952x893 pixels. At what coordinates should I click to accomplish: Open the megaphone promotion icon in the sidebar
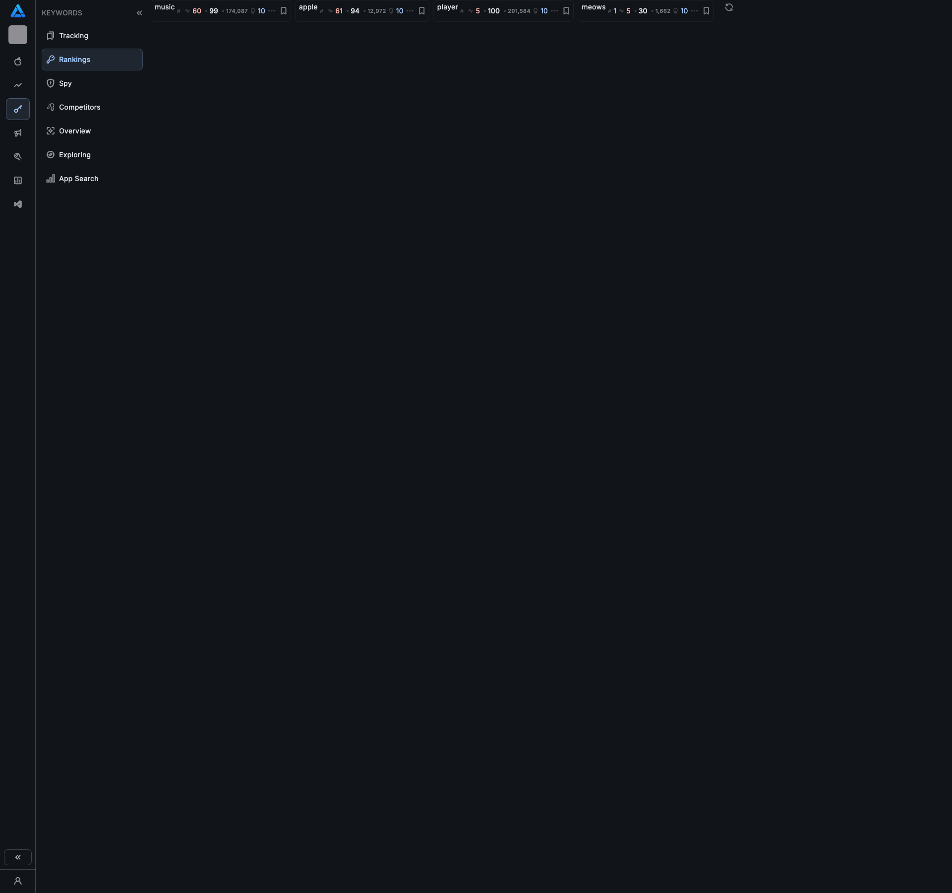click(x=18, y=132)
